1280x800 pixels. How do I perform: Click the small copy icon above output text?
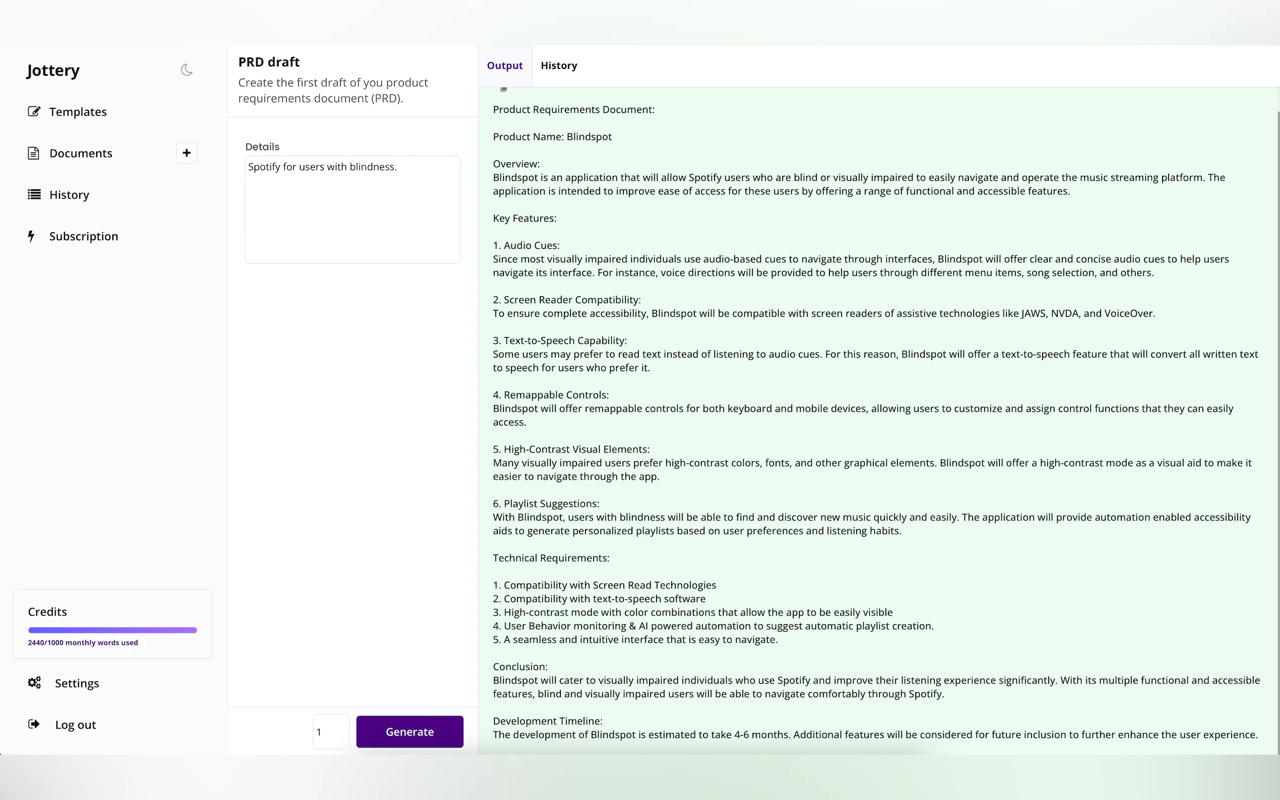click(x=503, y=89)
